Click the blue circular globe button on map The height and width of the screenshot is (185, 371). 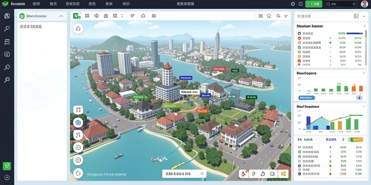tap(78, 122)
